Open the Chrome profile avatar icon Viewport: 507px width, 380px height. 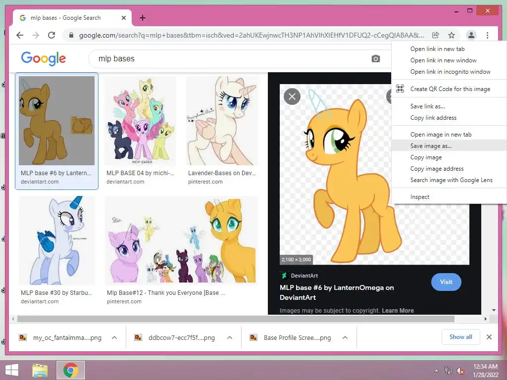(471, 35)
